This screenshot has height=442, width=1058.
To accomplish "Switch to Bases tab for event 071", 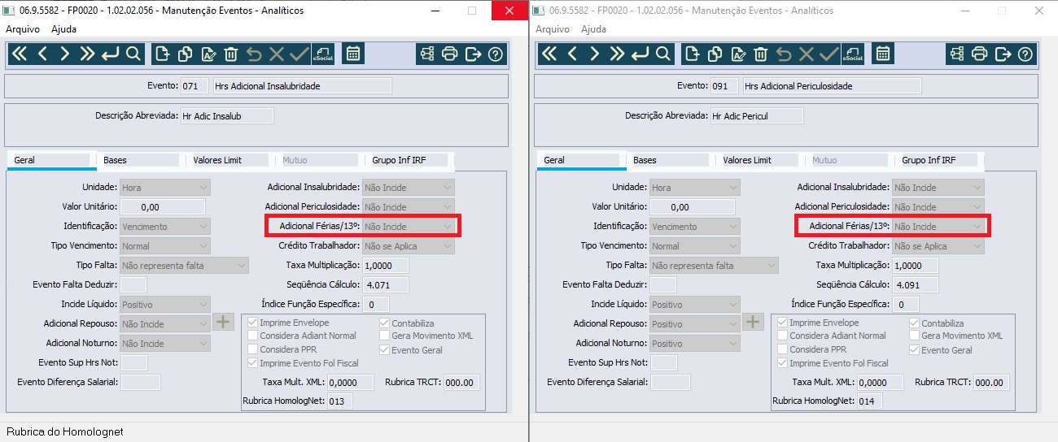I will [x=139, y=160].
